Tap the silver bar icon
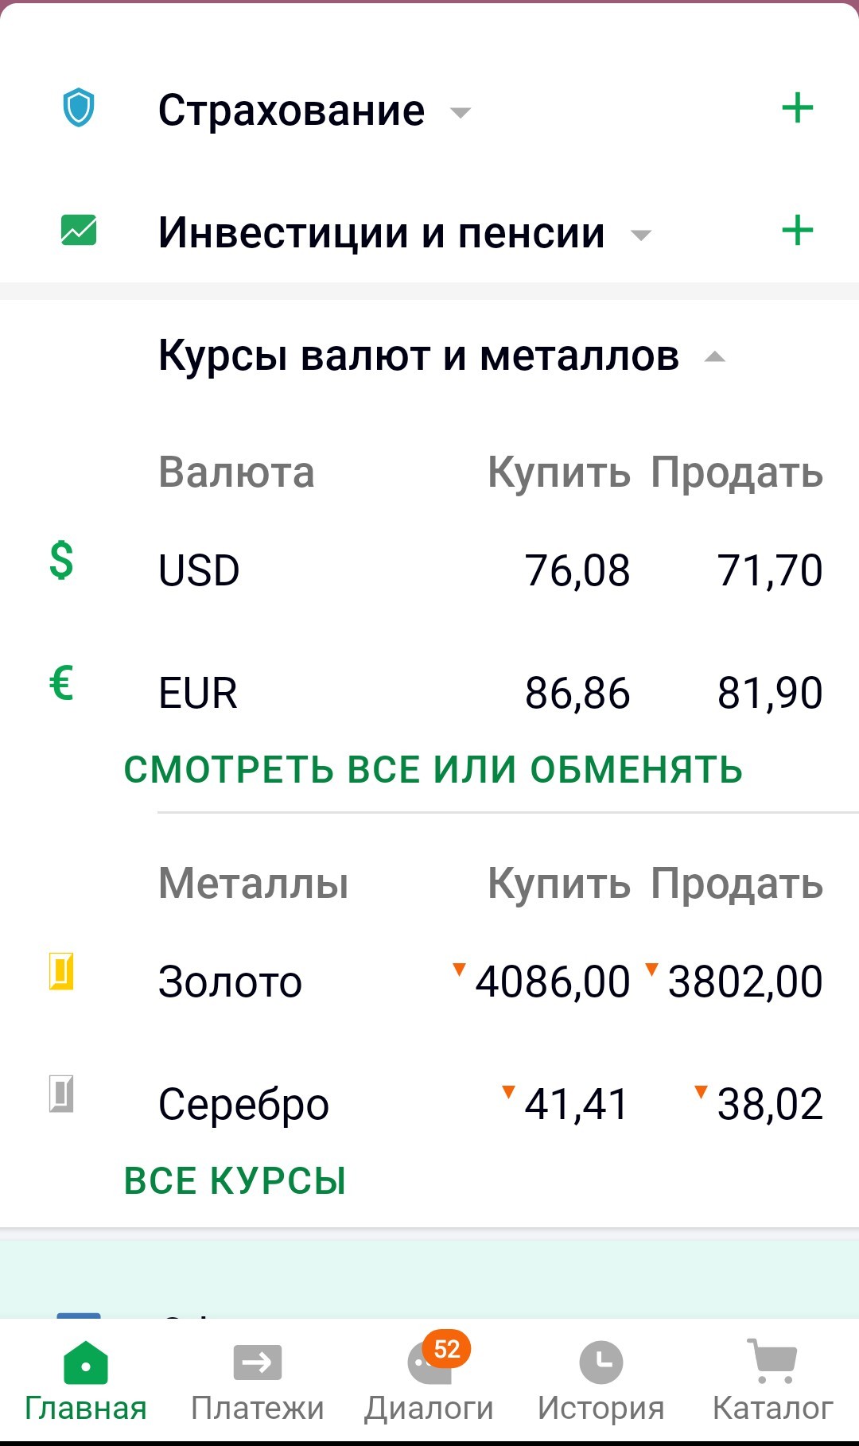 point(61,1094)
